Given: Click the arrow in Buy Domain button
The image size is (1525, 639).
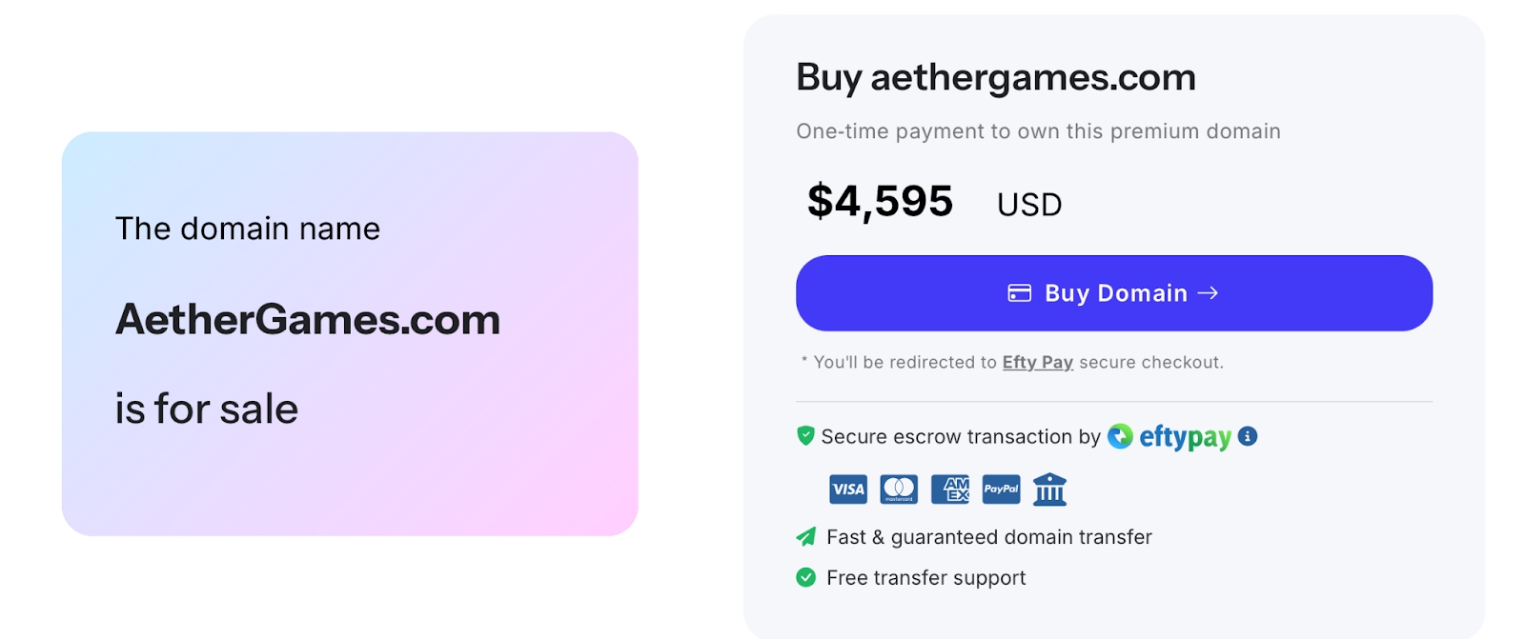Looking at the screenshot, I should [x=1208, y=293].
